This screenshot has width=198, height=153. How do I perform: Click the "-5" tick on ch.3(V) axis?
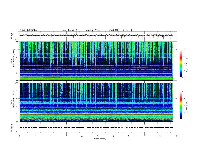(x=17, y=132)
